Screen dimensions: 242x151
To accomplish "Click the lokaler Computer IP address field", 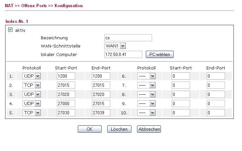I will (123, 54).
